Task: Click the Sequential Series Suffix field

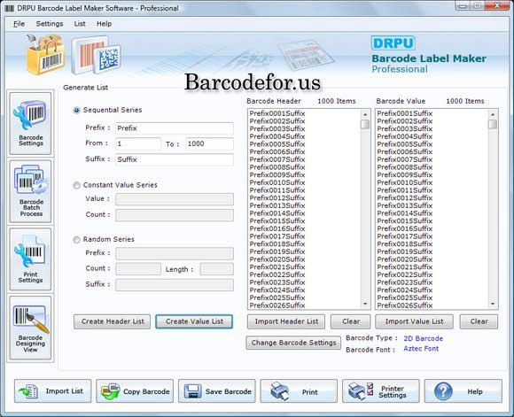Action: [175, 159]
